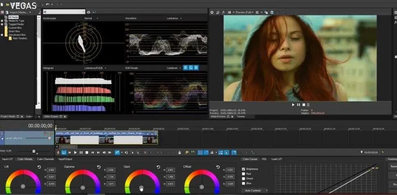
Task: Click the Import Media button
Action: point(17,12)
